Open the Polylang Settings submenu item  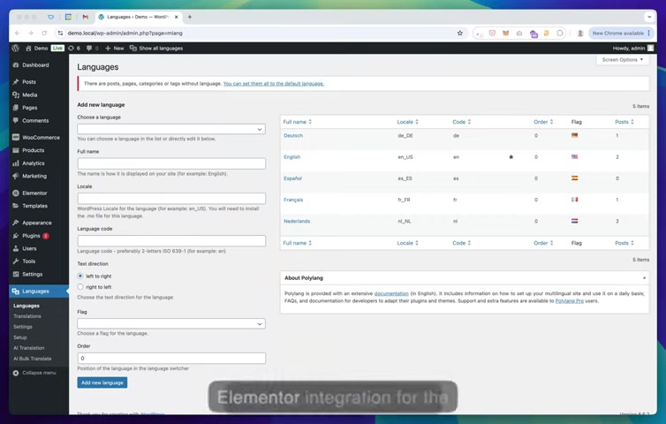pos(22,327)
